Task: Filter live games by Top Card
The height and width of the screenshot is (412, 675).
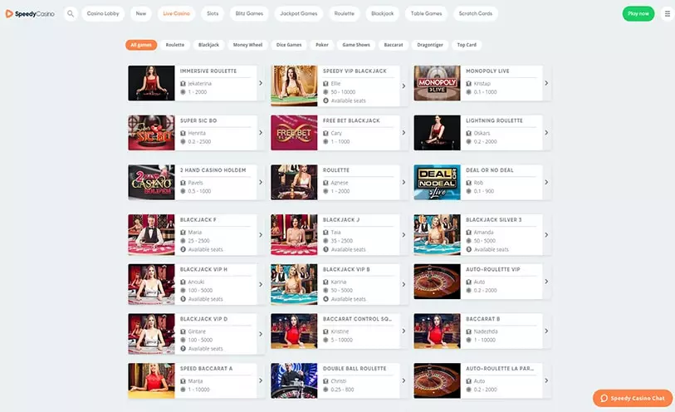Action: pyautogui.click(x=467, y=45)
